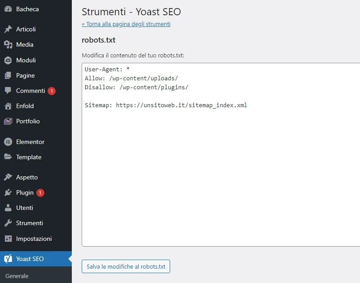Open the Strumenti tools menu
Viewport: 360px width, 283px height.
[x=29, y=223]
